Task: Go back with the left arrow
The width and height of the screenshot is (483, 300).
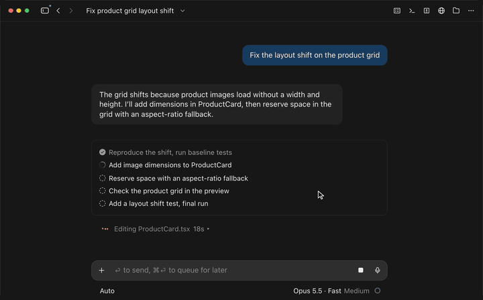Action: (x=58, y=11)
